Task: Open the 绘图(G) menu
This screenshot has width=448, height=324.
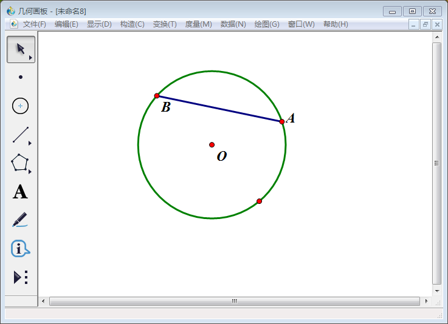Action: tap(267, 24)
